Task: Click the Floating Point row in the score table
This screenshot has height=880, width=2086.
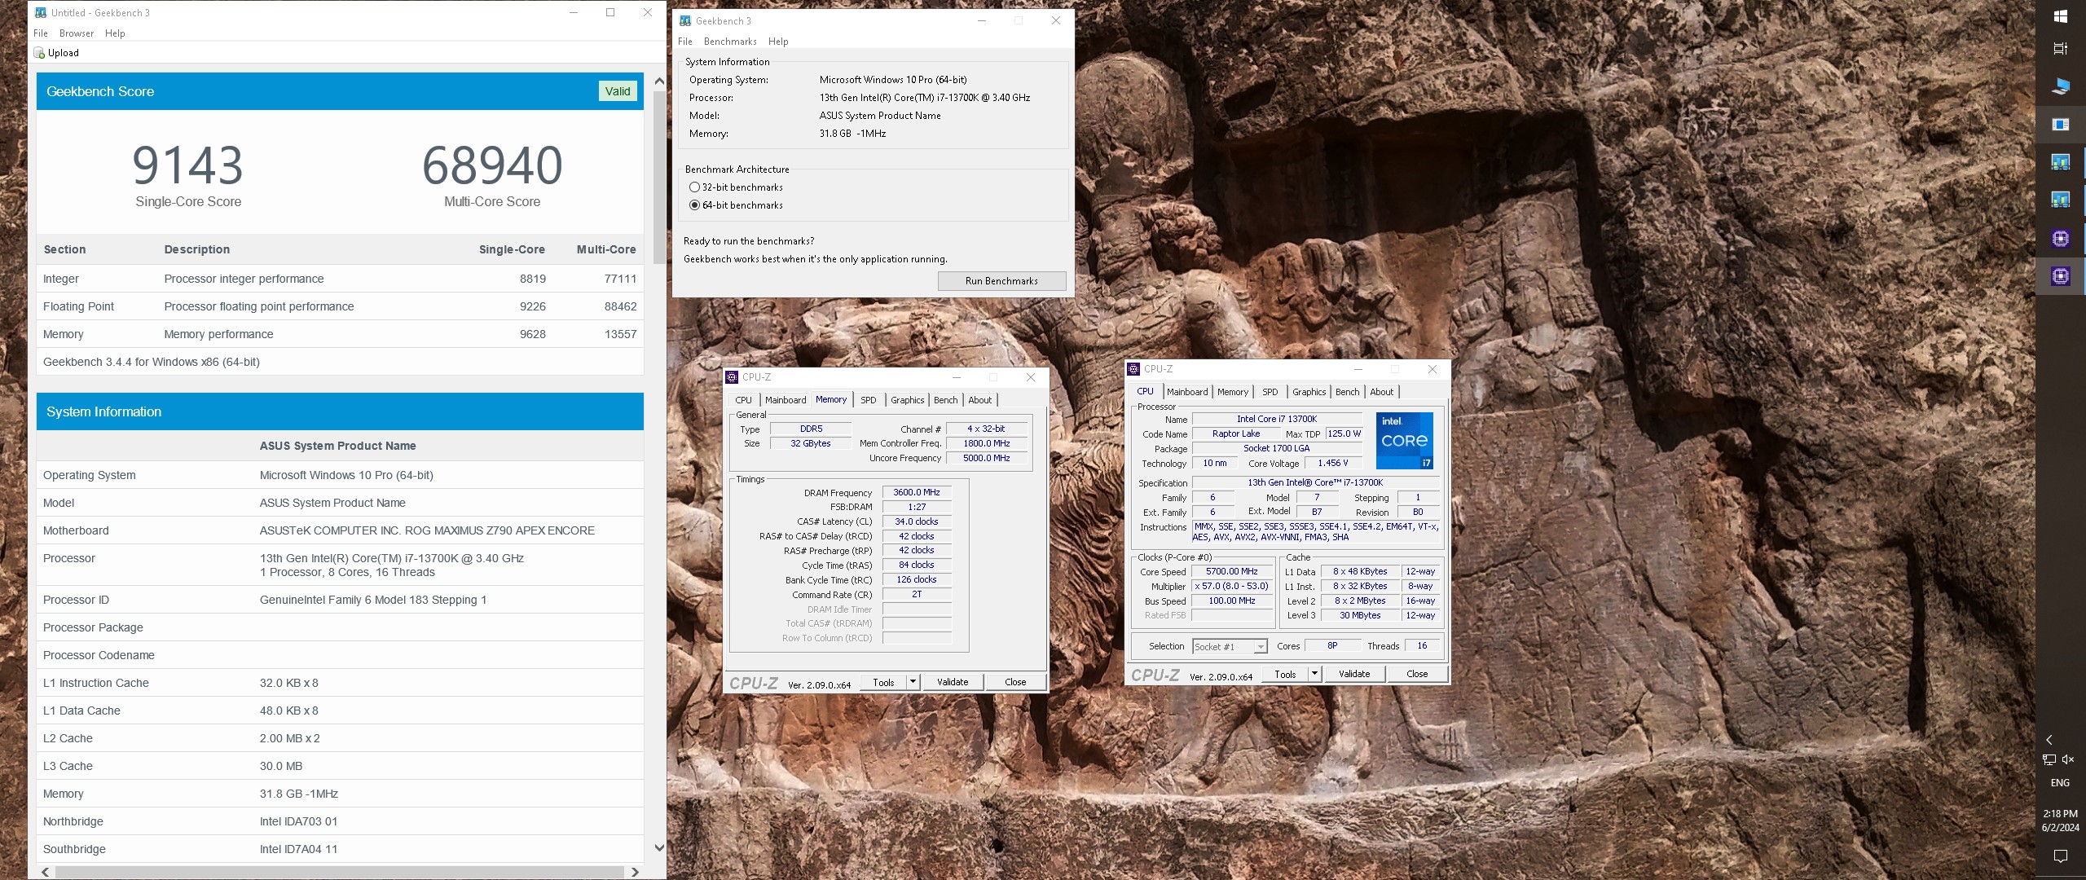Action: click(340, 306)
